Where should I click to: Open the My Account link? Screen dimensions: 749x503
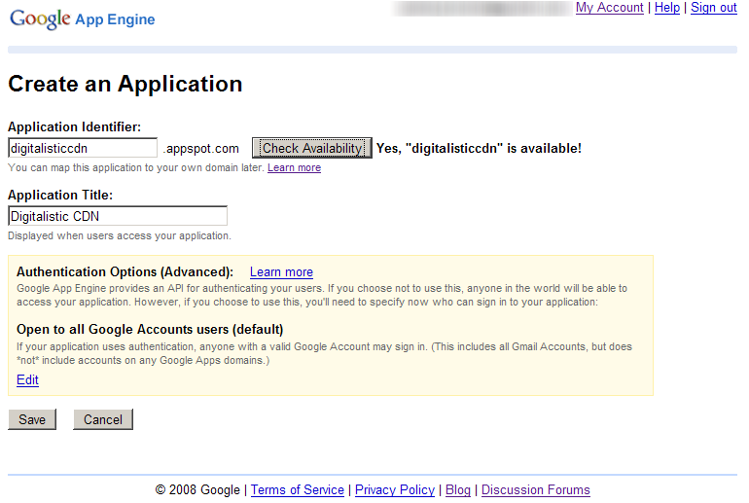[x=610, y=8]
